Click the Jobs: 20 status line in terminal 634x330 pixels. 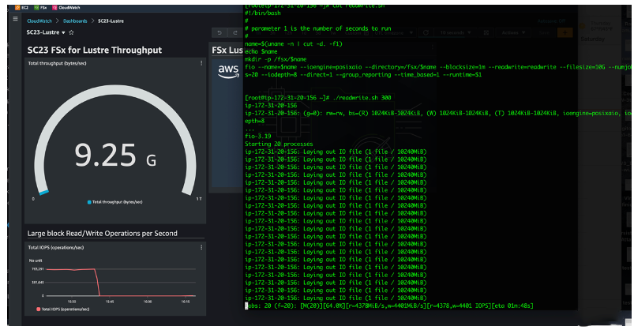point(389,306)
